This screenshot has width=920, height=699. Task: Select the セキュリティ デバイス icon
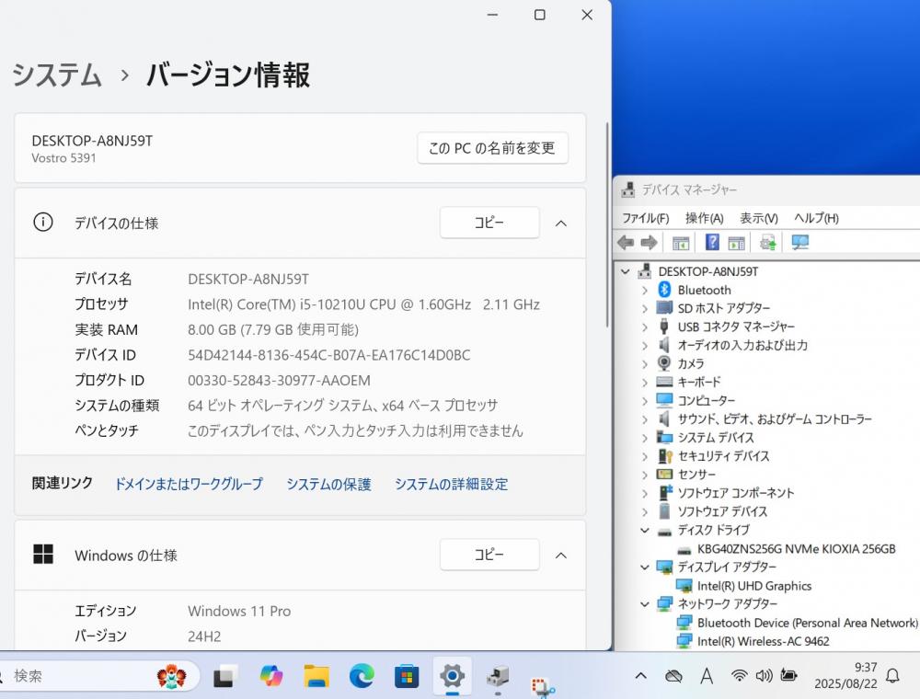pyautogui.click(x=664, y=455)
